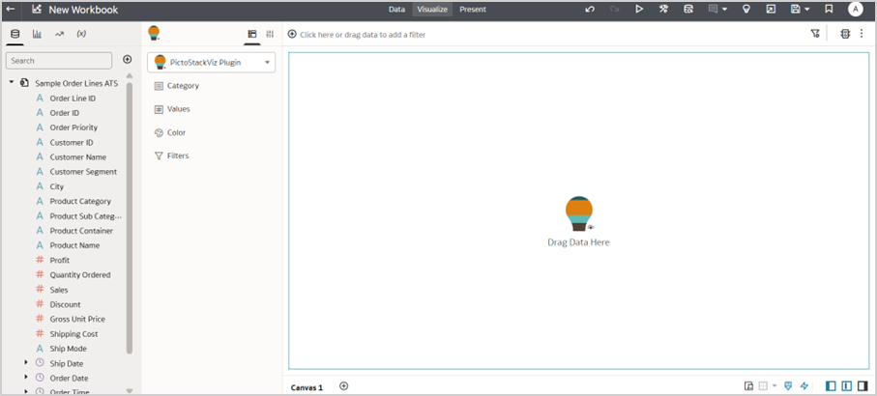Click the copy canvas layout icon at bottom

749,386
